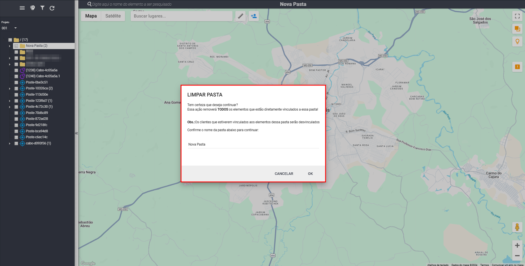Image resolution: width=525 pixels, height=266 pixels.
Task: Click the Poste-113d50e pole icon
Action: (22, 94)
